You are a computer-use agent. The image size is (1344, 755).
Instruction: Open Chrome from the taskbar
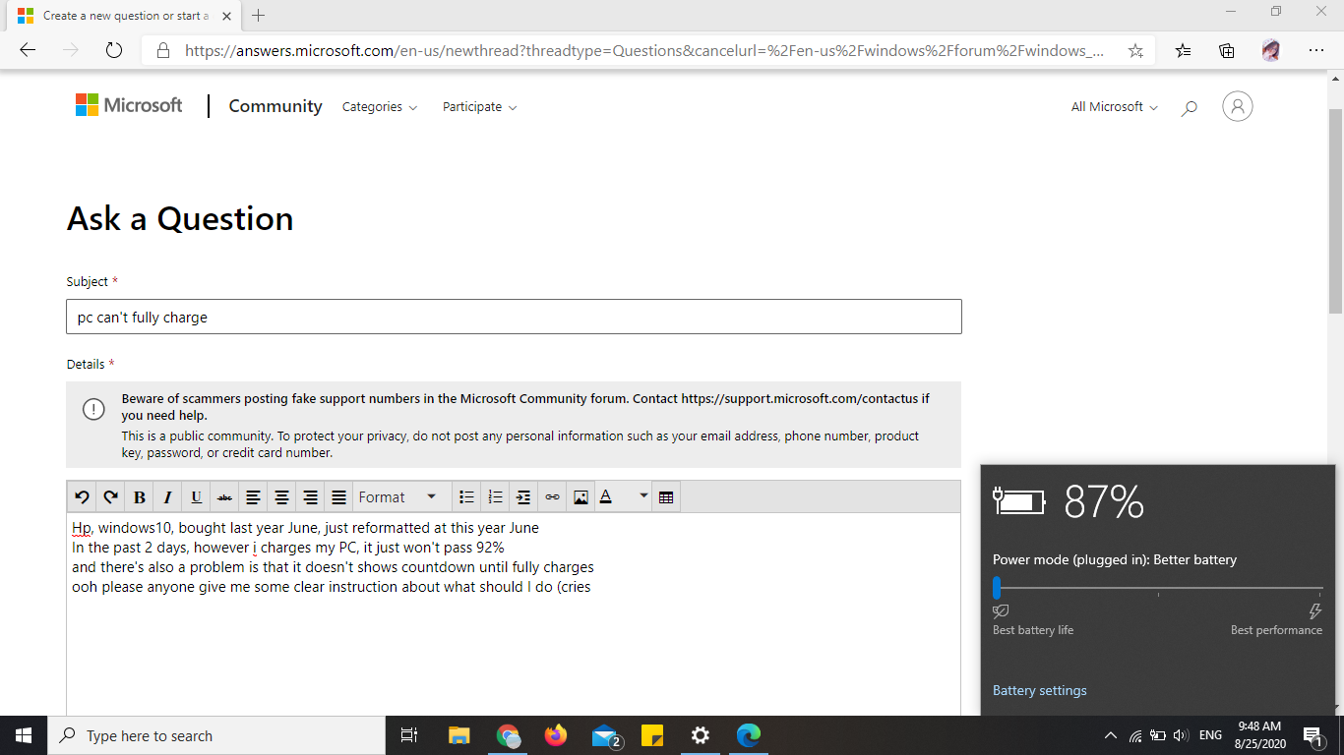[x=508, y=735]
